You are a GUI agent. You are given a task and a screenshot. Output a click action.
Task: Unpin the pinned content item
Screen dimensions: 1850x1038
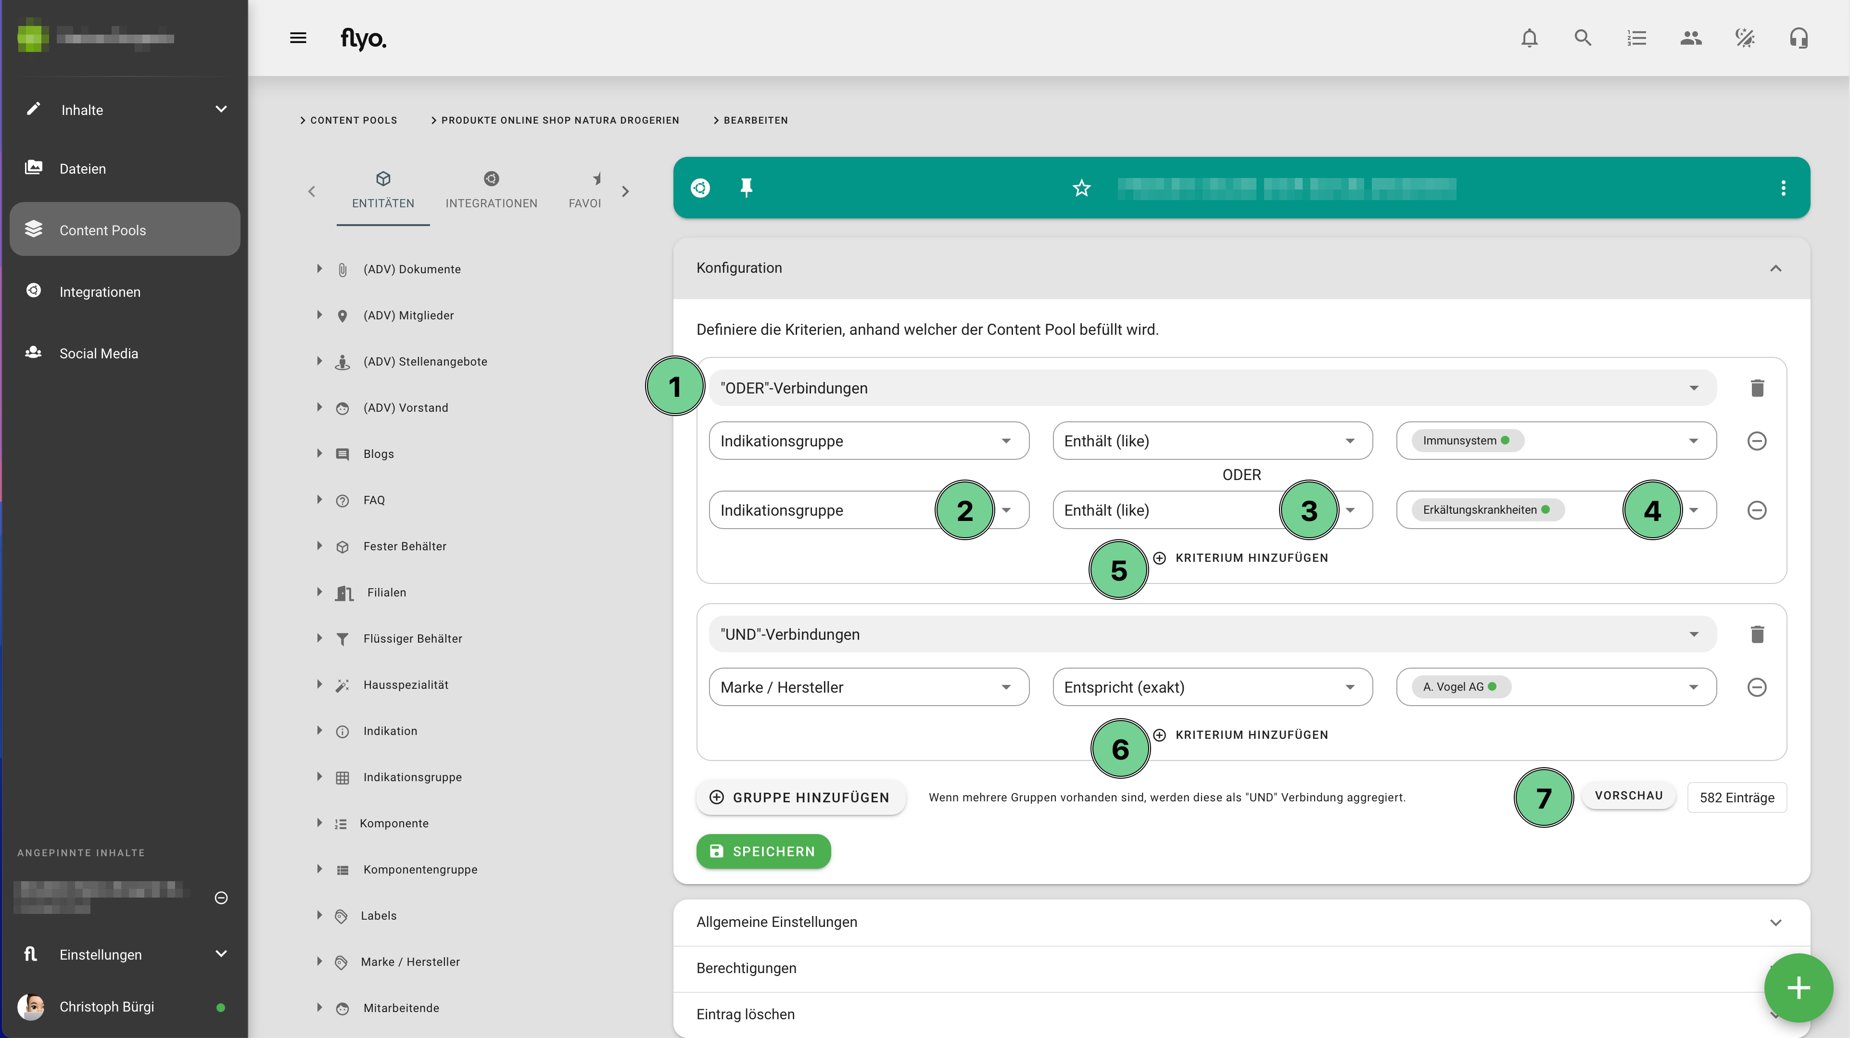point(221,898)
